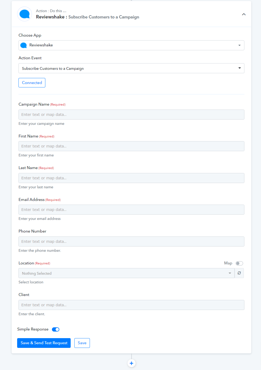Screen dimensions: 261x370
Task: Focus the First Name input field
Action: [131, 146]
